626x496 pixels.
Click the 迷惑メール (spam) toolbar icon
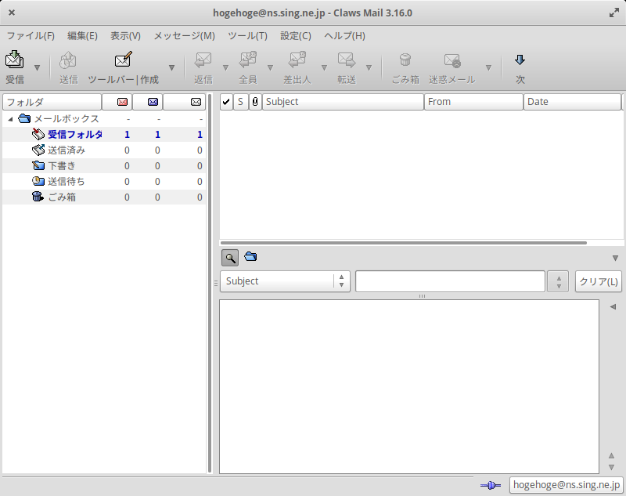coord(452,60)
